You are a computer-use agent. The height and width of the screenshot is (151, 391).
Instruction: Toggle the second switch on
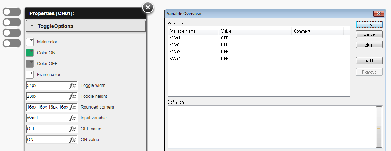[12, 22]
